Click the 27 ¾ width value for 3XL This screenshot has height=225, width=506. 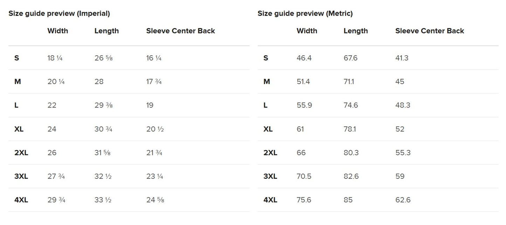point(56,176)
